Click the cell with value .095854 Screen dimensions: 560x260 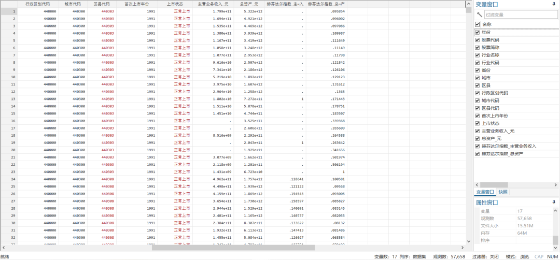pos(327,11)
